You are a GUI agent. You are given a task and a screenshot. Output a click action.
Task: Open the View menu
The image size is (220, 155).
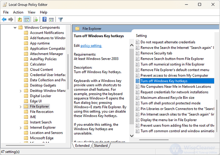pyautogui.click(x=32, y=12)
